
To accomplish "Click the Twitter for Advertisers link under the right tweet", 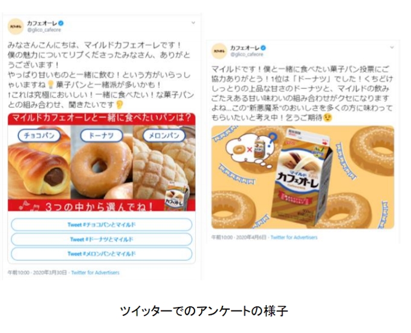I will click(x=294, y=237).
